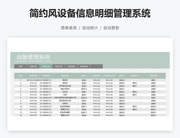Select fault description 说明7

pyautogui.click(x=153, y=98)
